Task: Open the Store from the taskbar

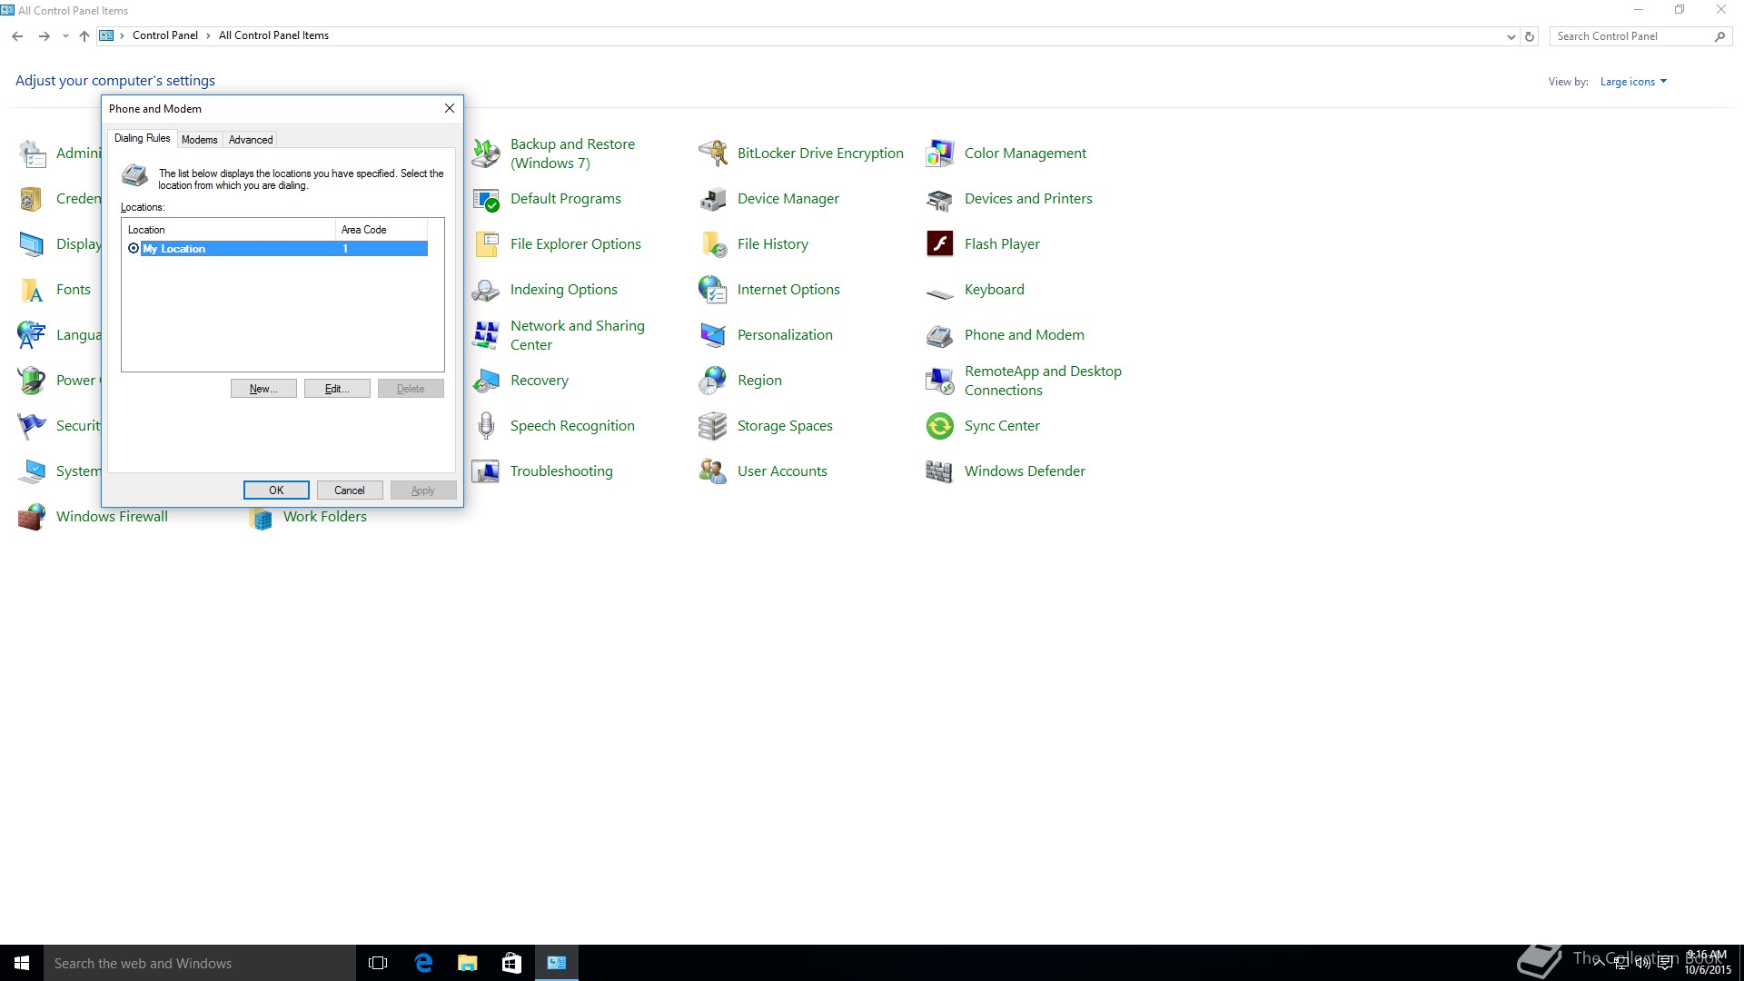Action: pos(512,963)
